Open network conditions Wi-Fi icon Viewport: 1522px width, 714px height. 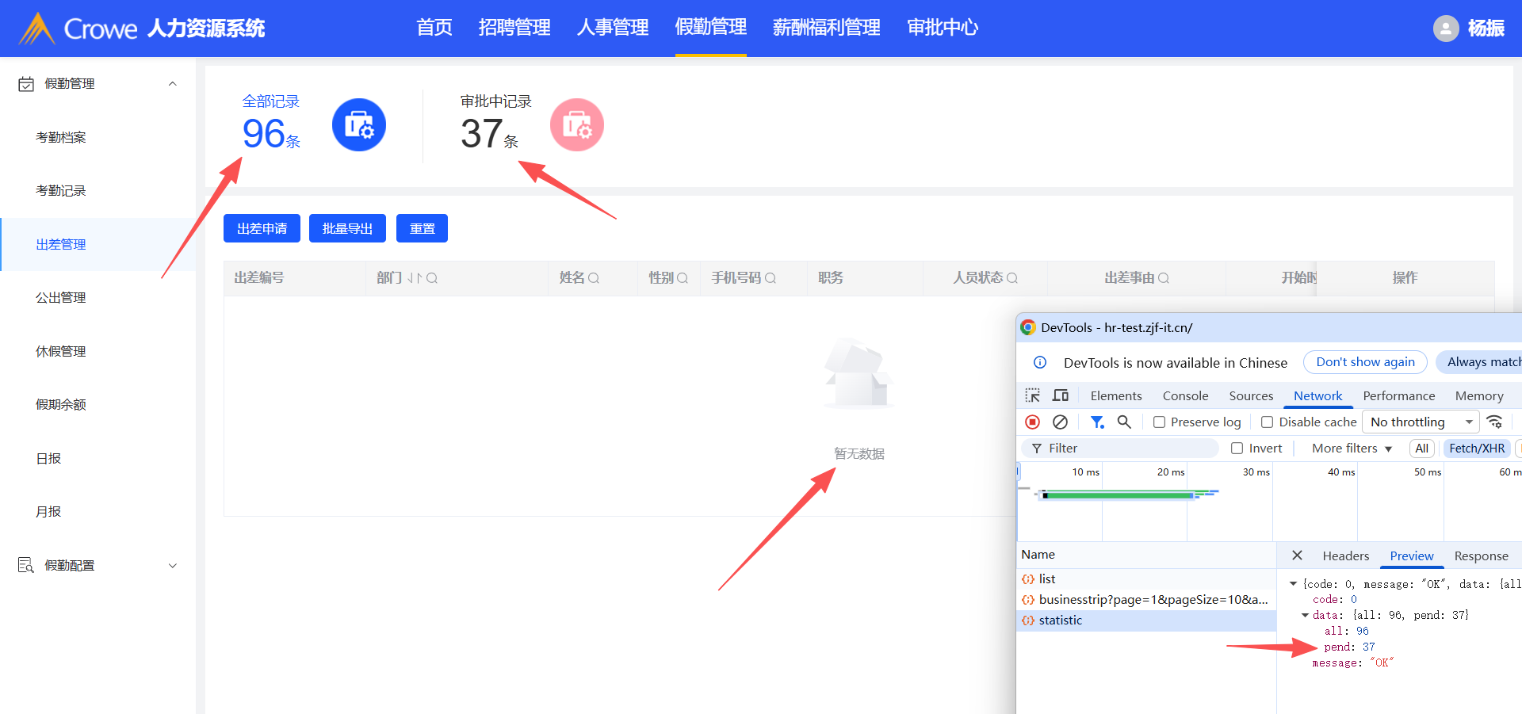click(1494, 422)
